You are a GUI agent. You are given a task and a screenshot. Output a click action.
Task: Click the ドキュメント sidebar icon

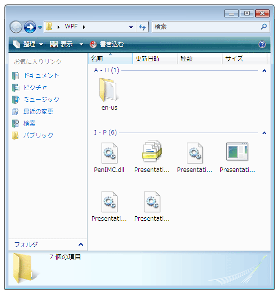15,76
